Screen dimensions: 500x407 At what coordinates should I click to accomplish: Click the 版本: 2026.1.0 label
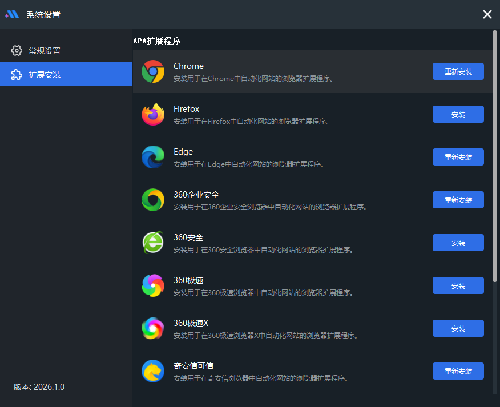coord(39,387)
